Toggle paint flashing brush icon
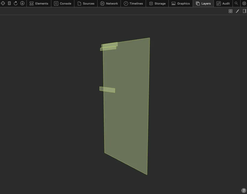This screenshot has width=247, height=194. coord(237,11)
